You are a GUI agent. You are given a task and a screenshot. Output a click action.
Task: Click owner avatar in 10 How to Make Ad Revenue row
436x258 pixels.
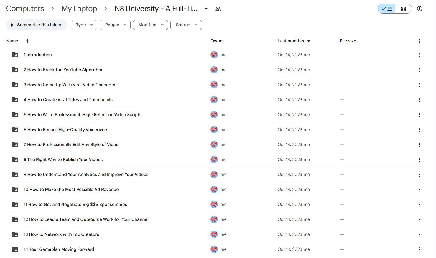(214, 190)
